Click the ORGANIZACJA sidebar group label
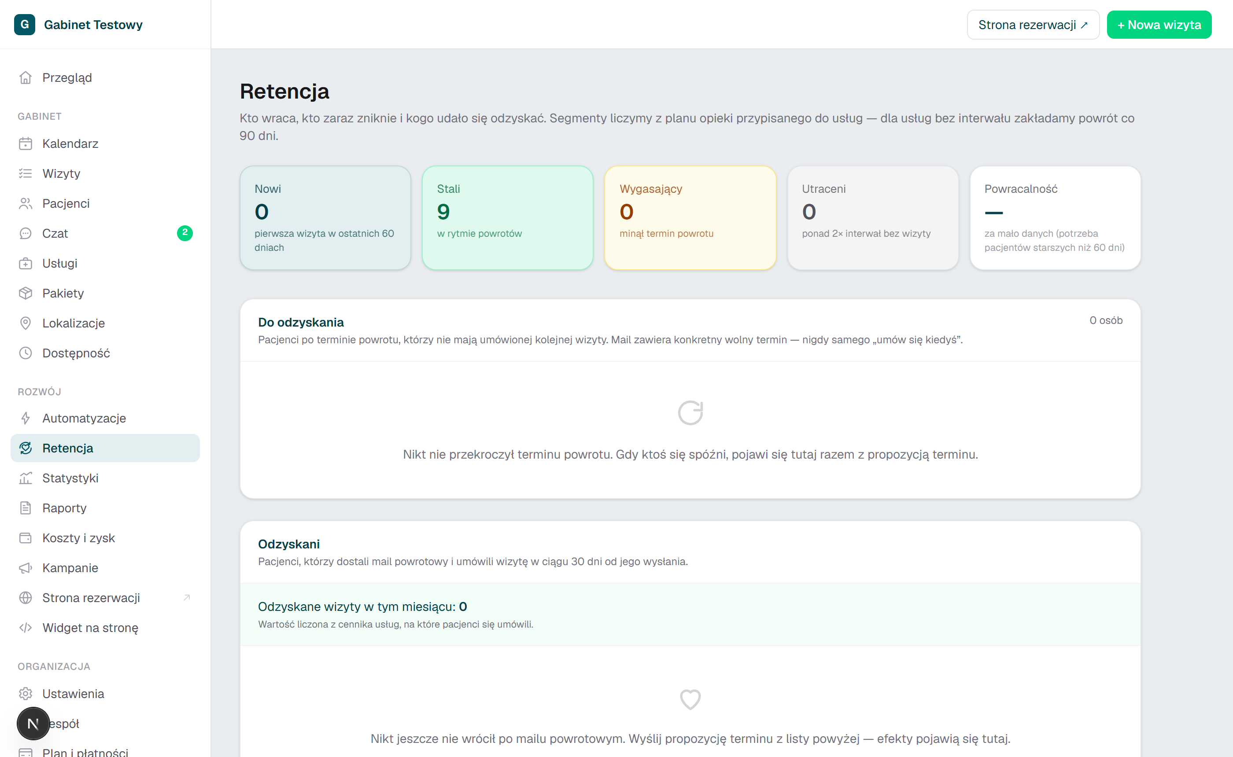The width and height of the screenshot is (1233, 757). [x=54, y=666]
